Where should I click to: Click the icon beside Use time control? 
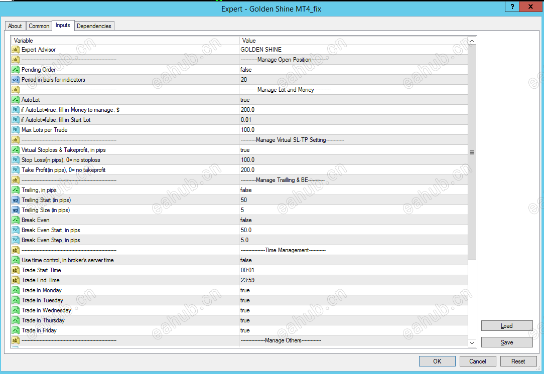click(x=15, y=261)
